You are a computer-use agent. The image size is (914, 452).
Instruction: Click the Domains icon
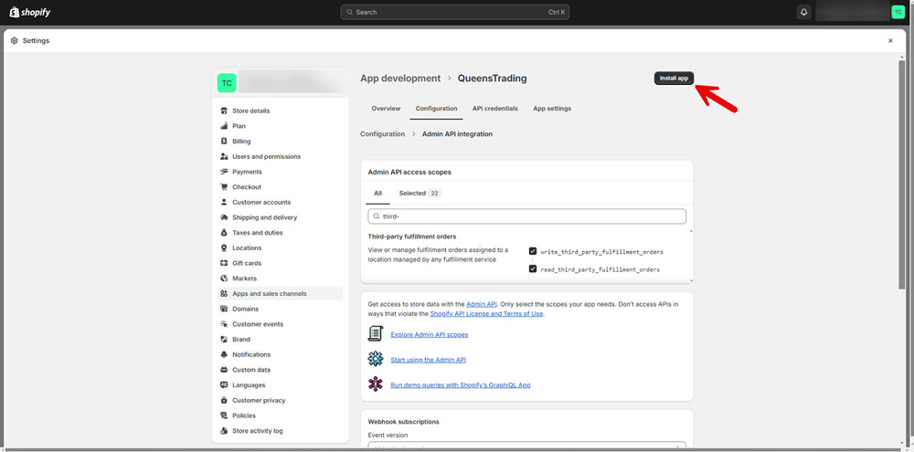tap(224, 309)
